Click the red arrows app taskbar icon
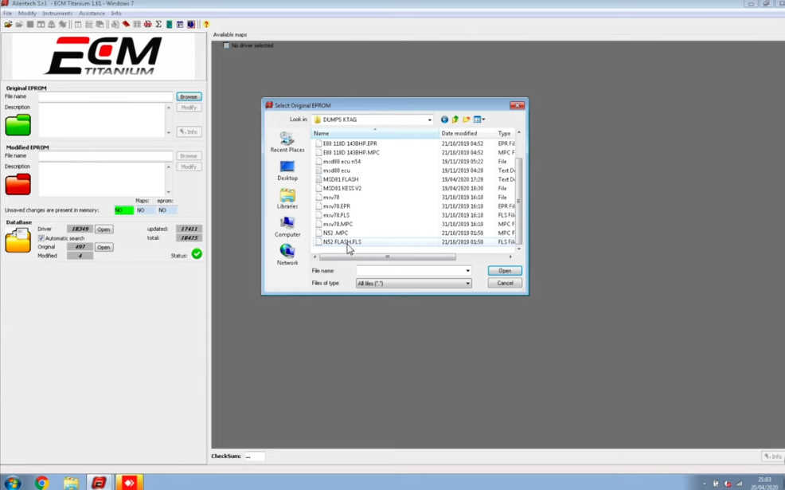The width and height of the screenshot is (785, 490). [x=129, y=483]
